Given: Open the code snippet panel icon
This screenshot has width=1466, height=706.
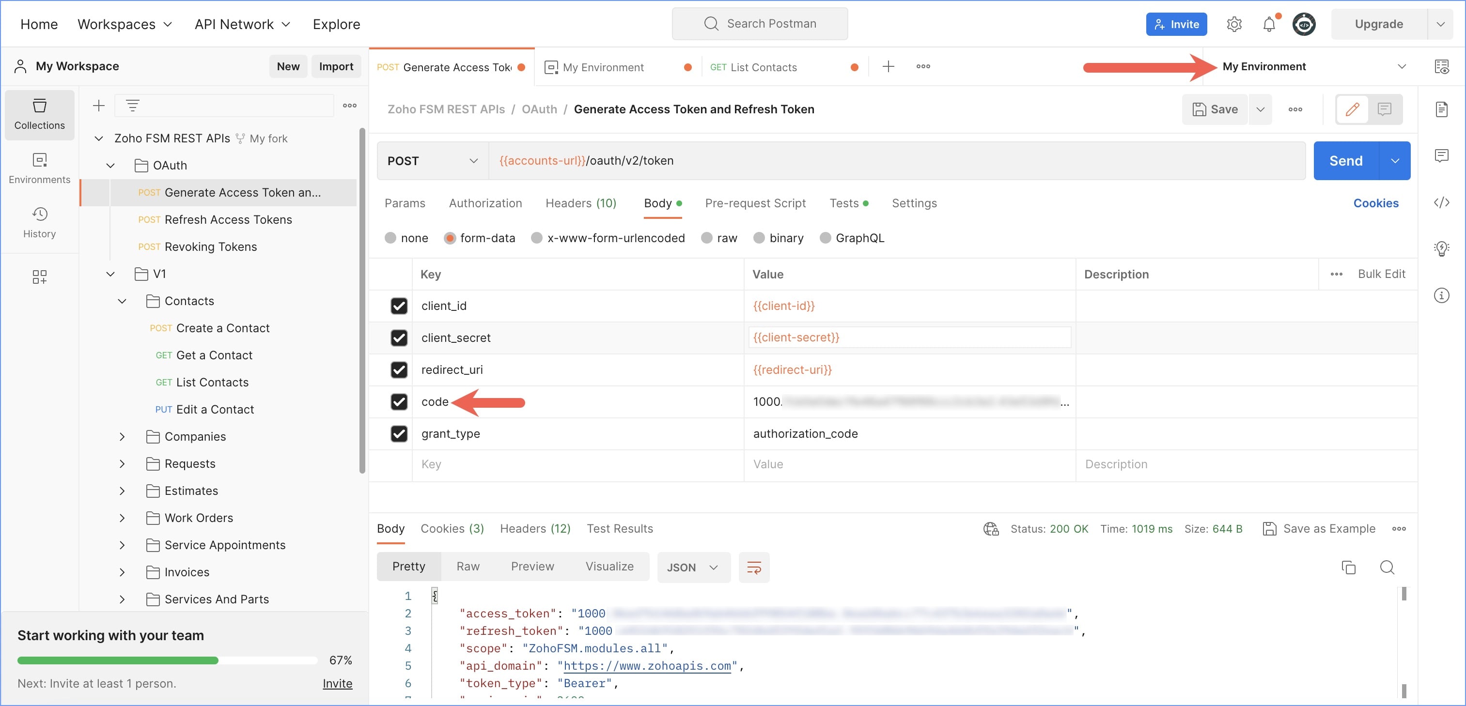Looking at the screenshot, I should click(1441, 202).
